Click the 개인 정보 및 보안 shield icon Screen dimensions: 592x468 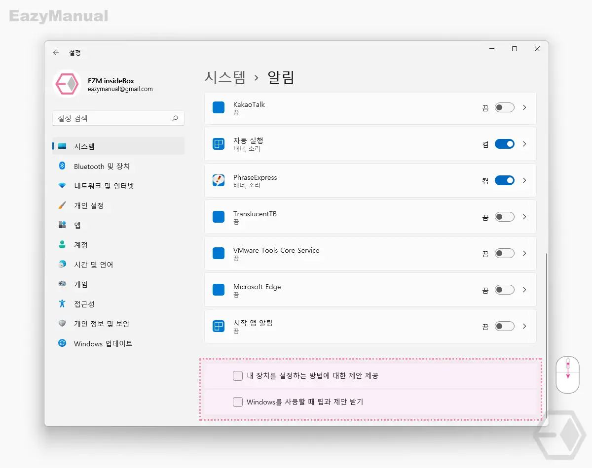click(x=62, y=324)
